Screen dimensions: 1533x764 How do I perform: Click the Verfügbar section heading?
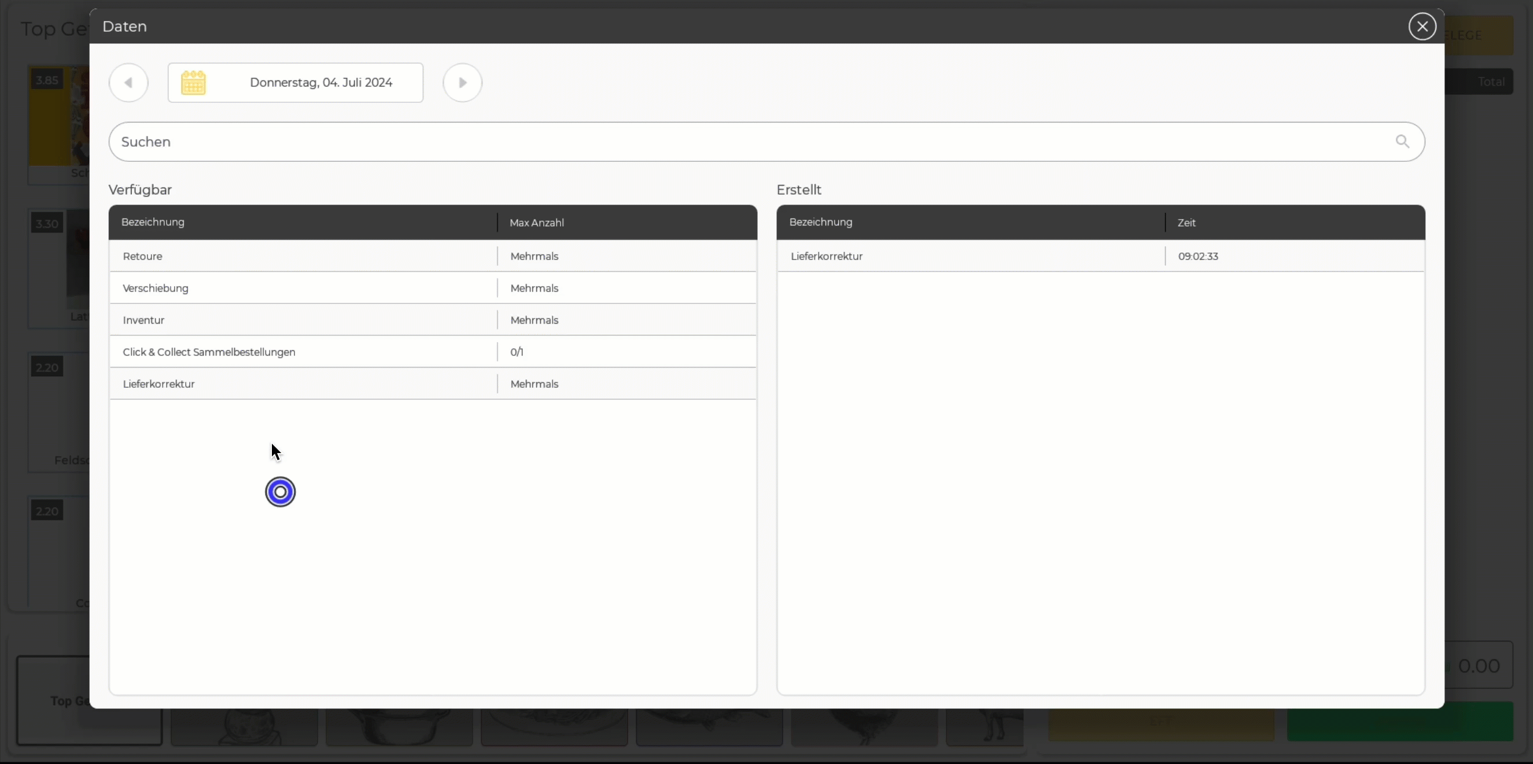pos(140,190)
